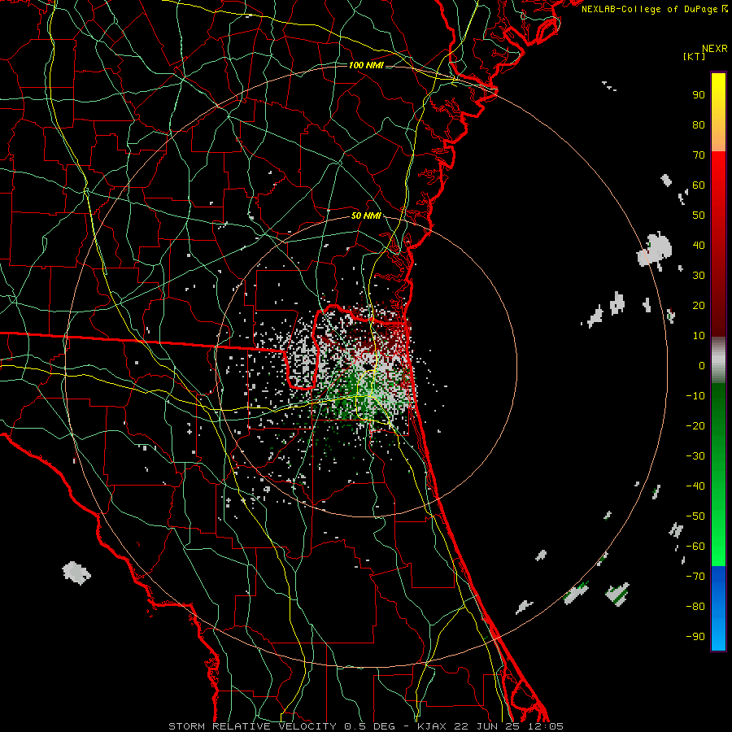
Task: Click the -80 label on the velocity scale
Action: pyautogui.click(x=695, y=607)
